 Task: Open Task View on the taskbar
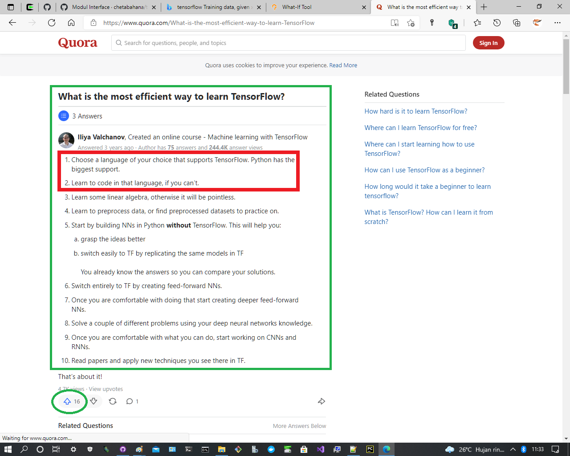(56, 449)
